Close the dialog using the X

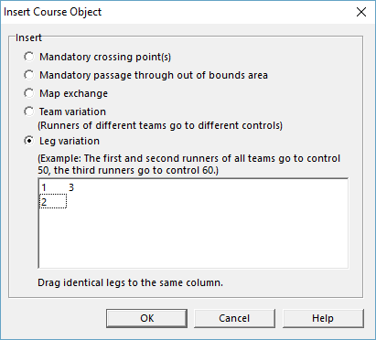click(361, 12)
